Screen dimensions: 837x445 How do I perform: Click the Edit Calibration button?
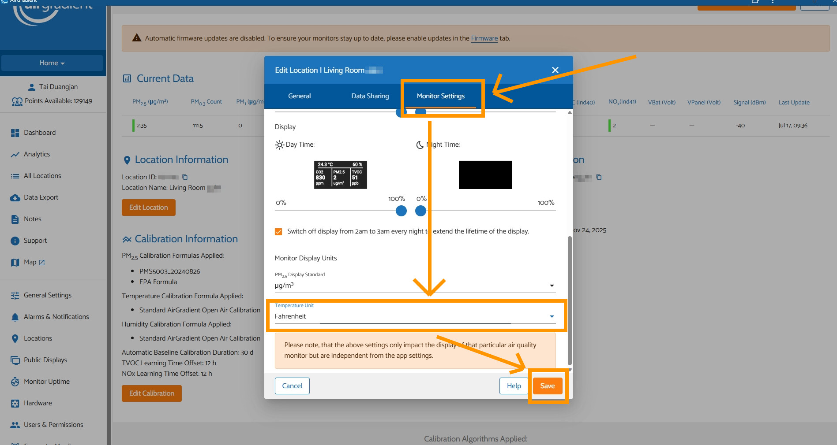[x=152, y=393]
